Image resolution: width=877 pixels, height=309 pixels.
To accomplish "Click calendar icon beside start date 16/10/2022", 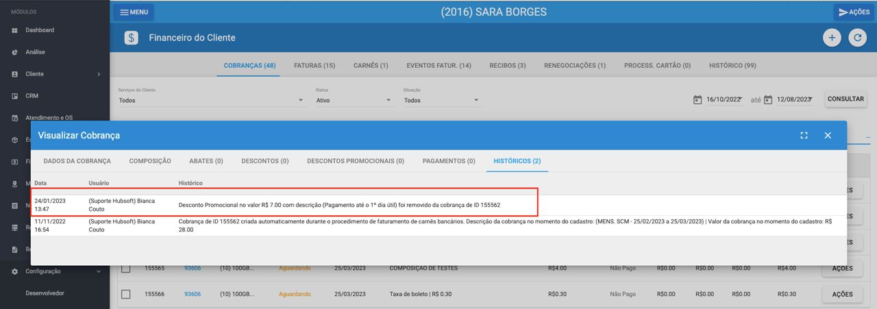I will (x=697, y=100).
